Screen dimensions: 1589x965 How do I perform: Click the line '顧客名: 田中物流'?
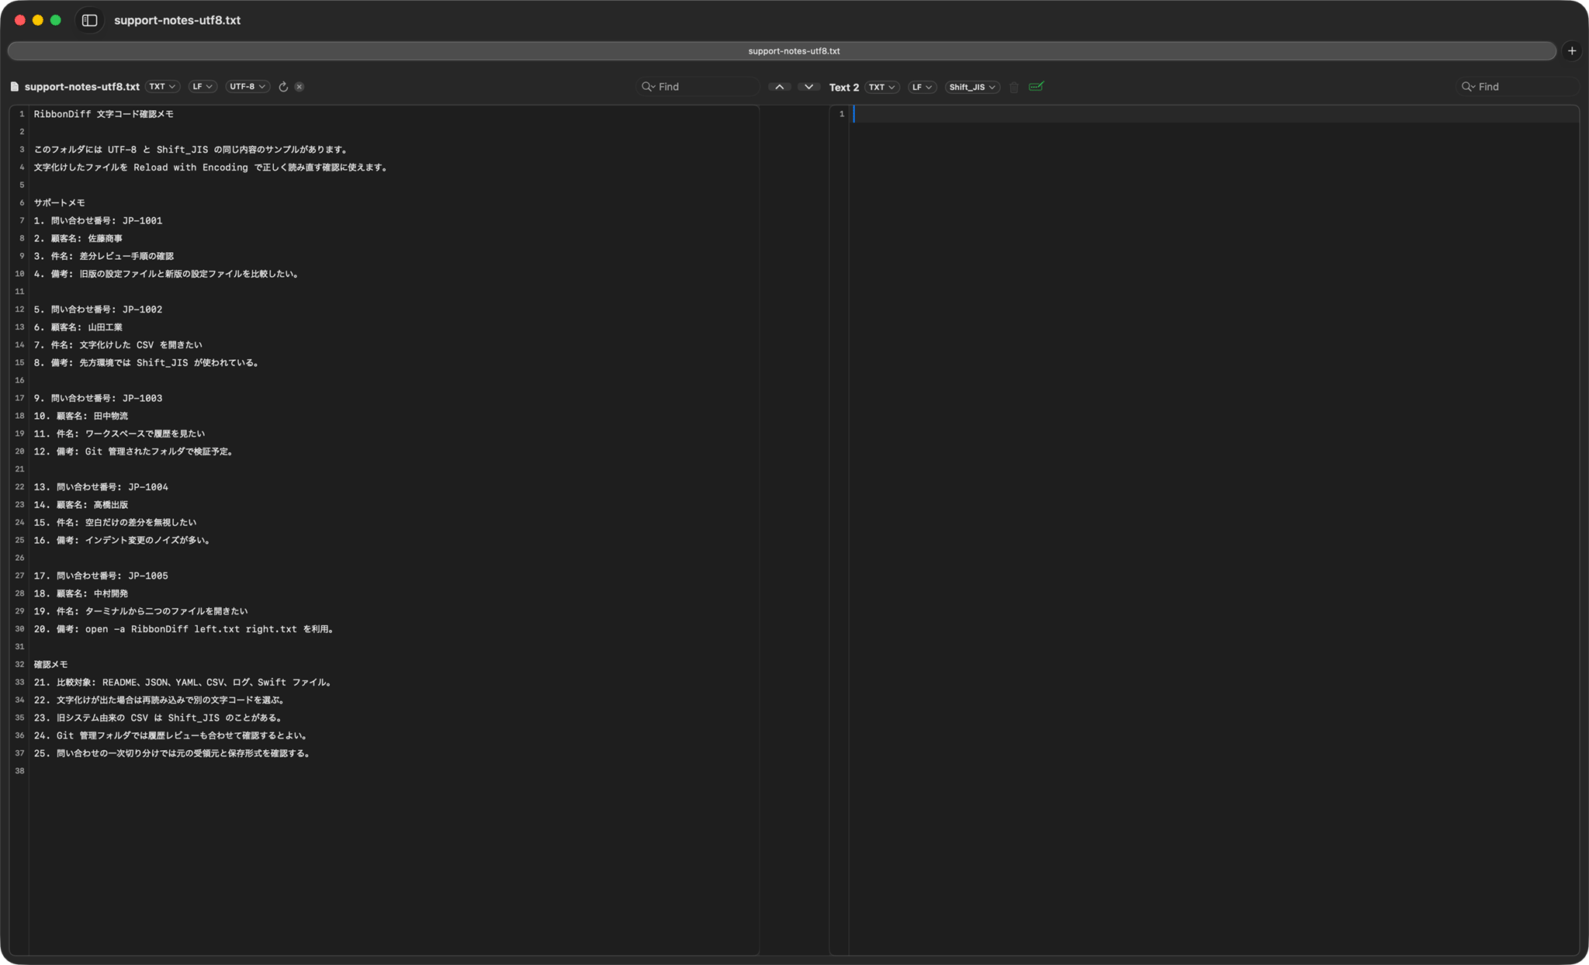point(81,417)
